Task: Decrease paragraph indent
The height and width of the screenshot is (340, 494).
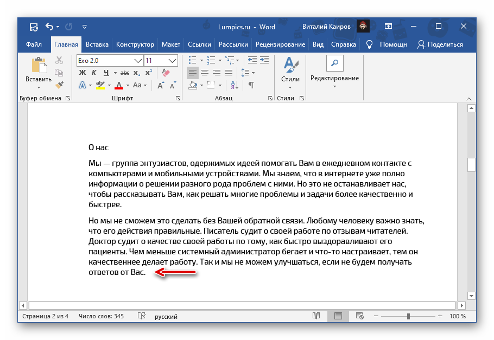Action: click(x=252, y=60)
